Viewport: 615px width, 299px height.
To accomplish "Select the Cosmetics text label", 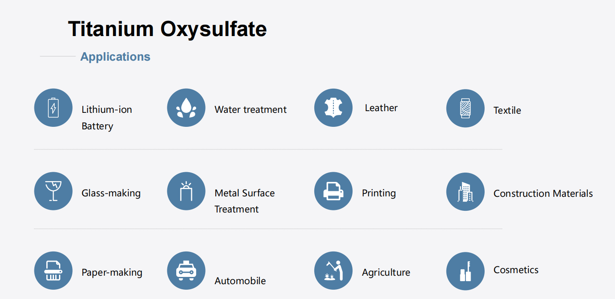I will tap(516, 270).
